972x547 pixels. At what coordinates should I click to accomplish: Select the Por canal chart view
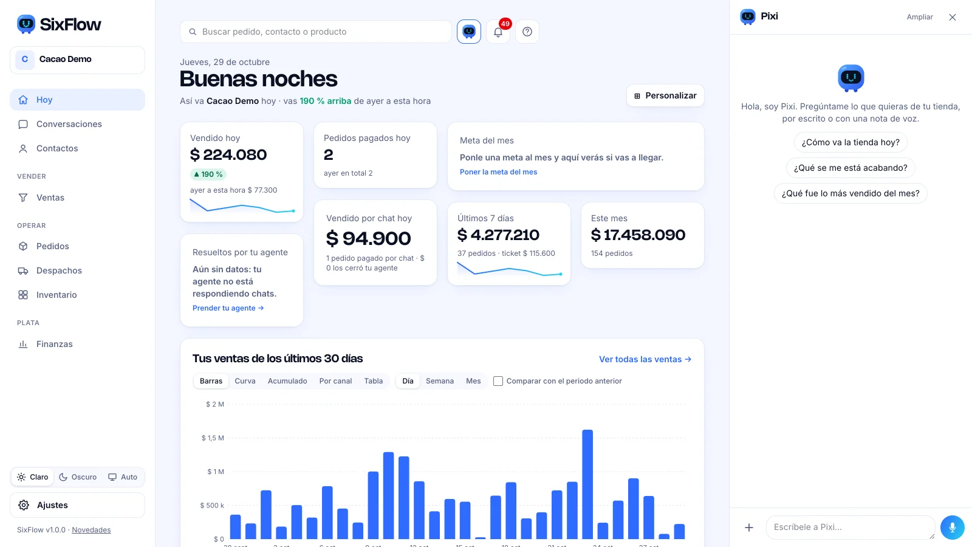(335, 381)
